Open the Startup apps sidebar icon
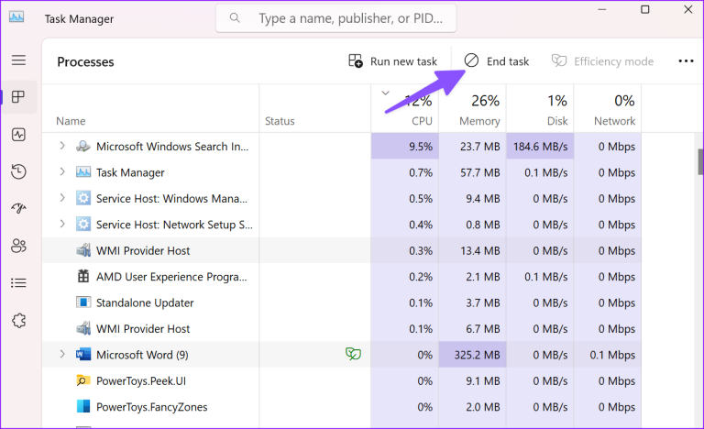Screen dimensions: 704x429 point(18,209)
